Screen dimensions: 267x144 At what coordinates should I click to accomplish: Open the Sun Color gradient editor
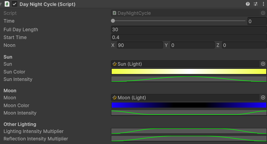click(x=189, y=71)
